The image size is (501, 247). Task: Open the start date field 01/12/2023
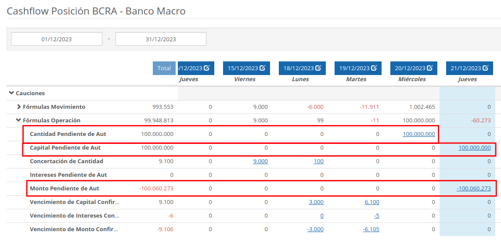57,39
